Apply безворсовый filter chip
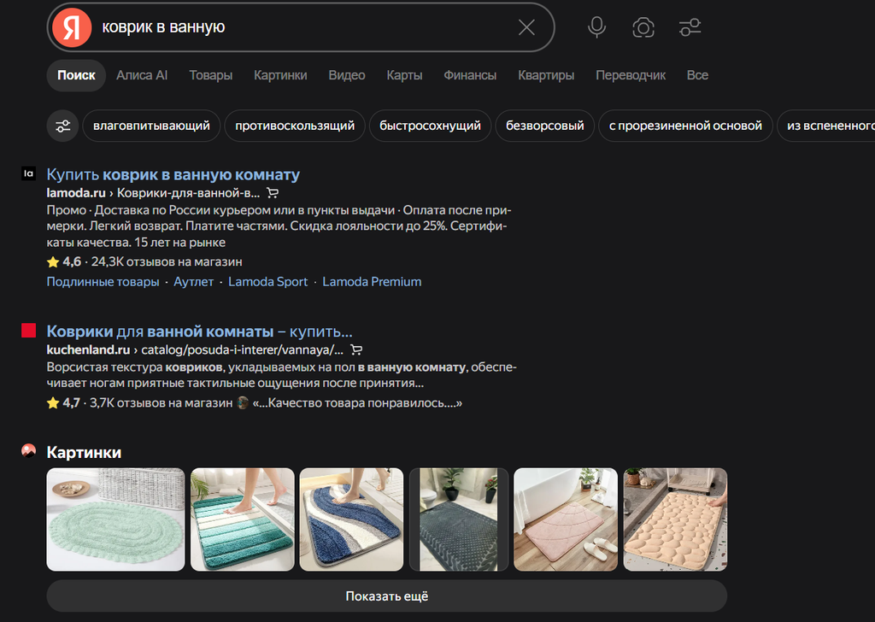The image size is (875, 622). (544, 126)
